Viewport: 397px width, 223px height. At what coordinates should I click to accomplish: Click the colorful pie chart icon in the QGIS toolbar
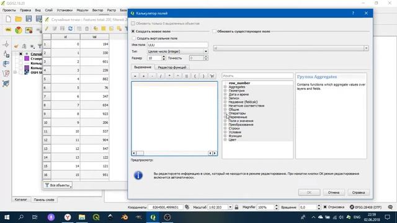click(x=18, y=30)
